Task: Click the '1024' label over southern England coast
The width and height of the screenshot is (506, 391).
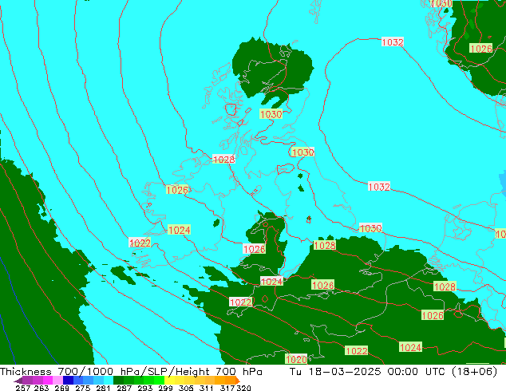Action: 271,282
